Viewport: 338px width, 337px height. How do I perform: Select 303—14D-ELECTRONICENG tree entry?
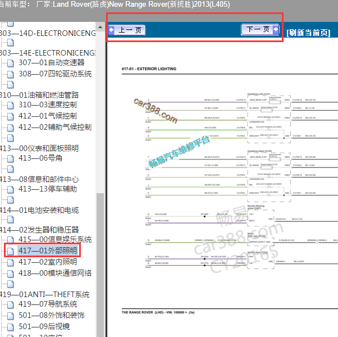pyautogui.click(x=48, y=33)
